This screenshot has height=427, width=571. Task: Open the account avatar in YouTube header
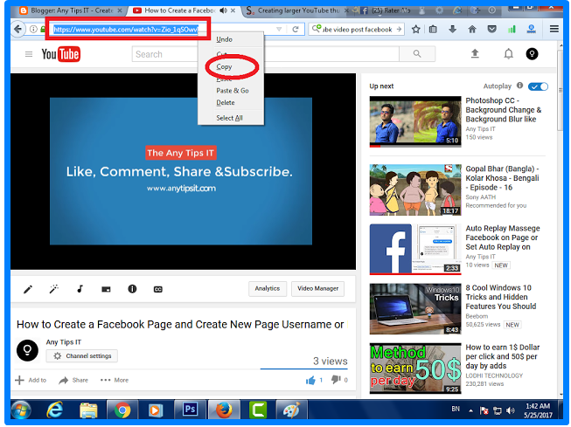tap(532, 54)
